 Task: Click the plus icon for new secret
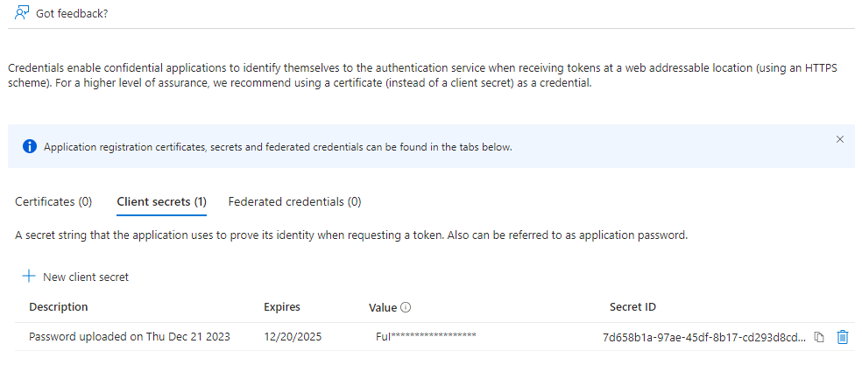[x=29, y=277]
